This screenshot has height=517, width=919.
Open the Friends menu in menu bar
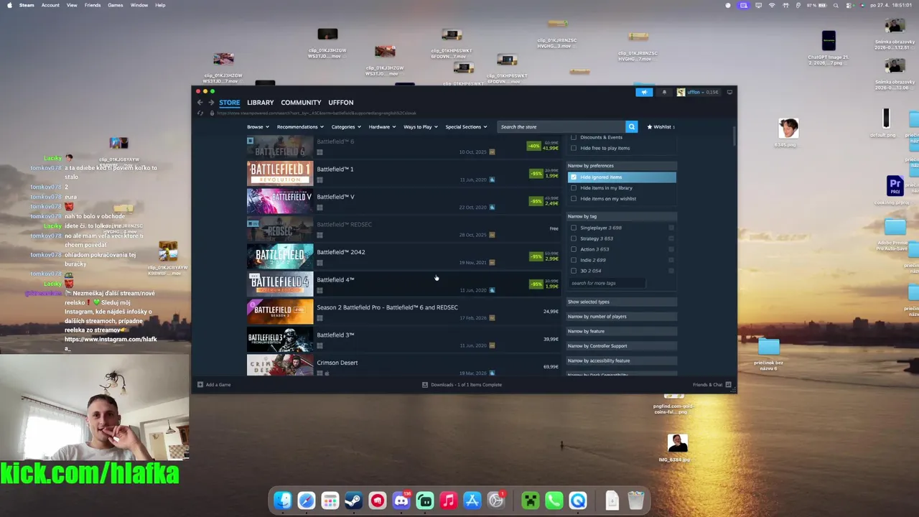point(93,5)
